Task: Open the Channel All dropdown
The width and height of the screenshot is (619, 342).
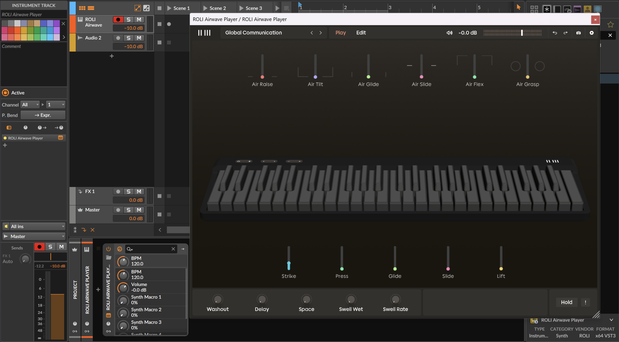Action: point(30,105)
